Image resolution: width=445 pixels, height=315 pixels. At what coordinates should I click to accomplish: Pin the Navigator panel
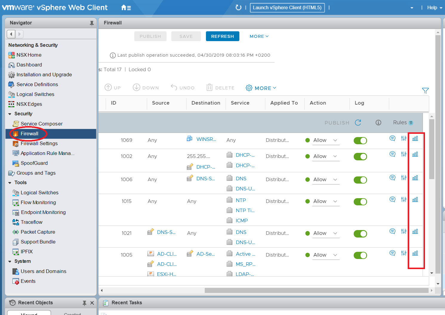click(x=92, y=23)
